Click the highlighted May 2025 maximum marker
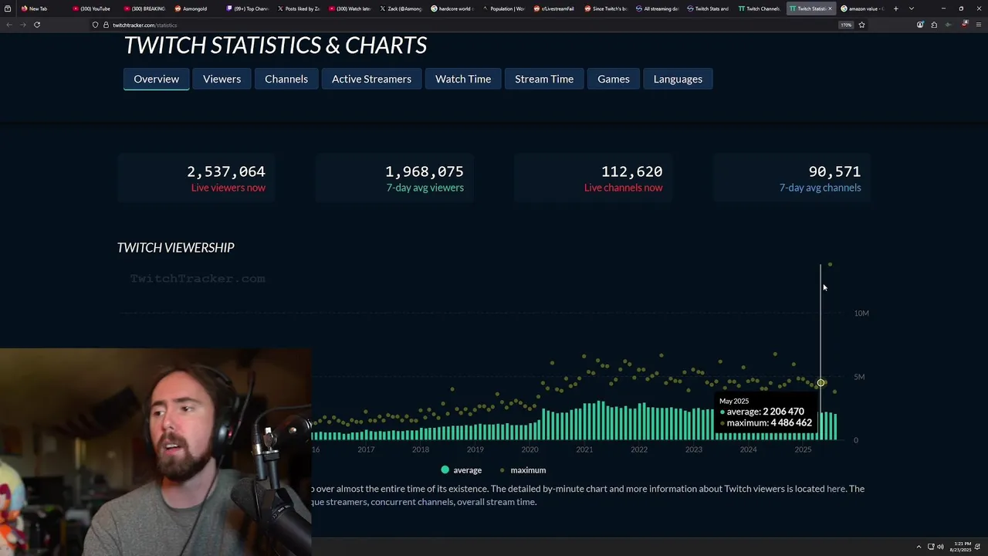This screenshot has width=988, height=556. 821,383
